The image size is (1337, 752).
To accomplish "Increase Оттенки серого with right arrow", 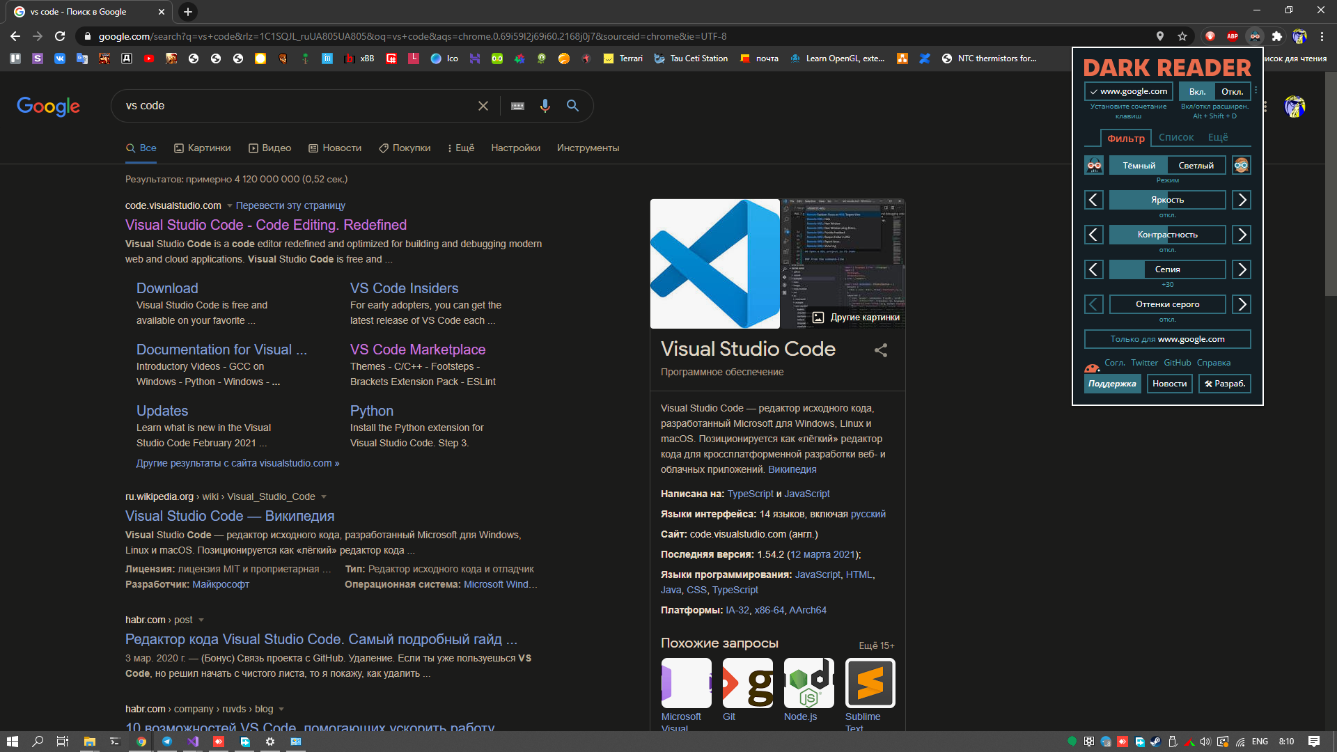I will point(1242,304).
